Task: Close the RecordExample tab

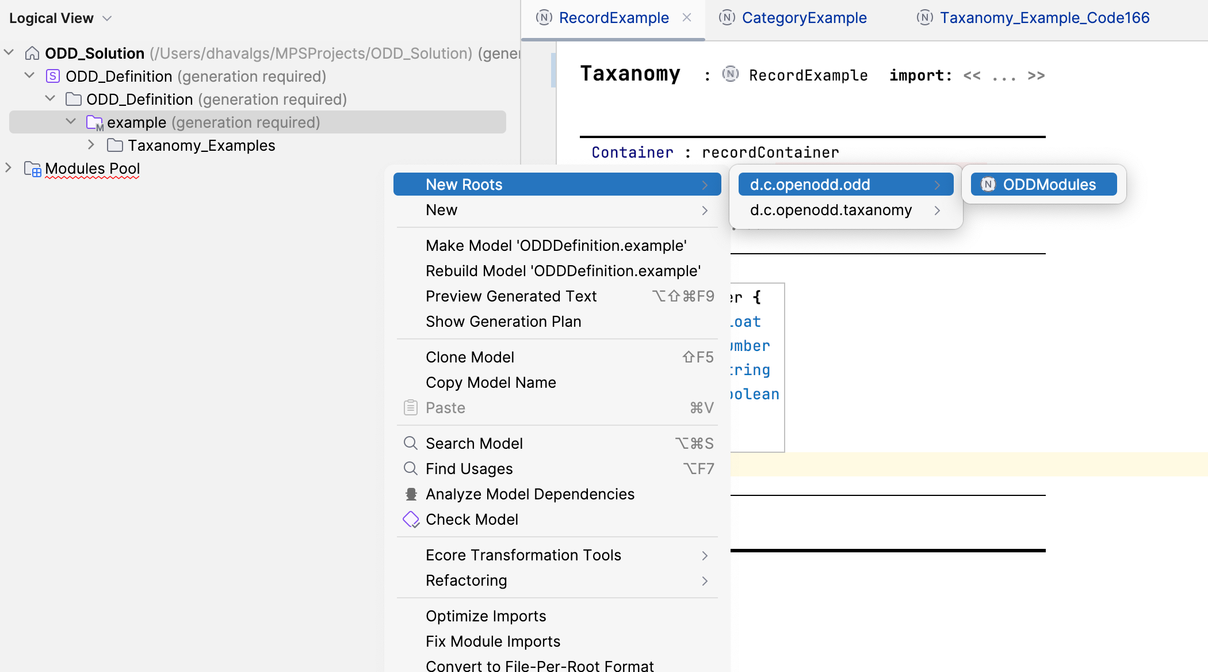Action: 687,18
